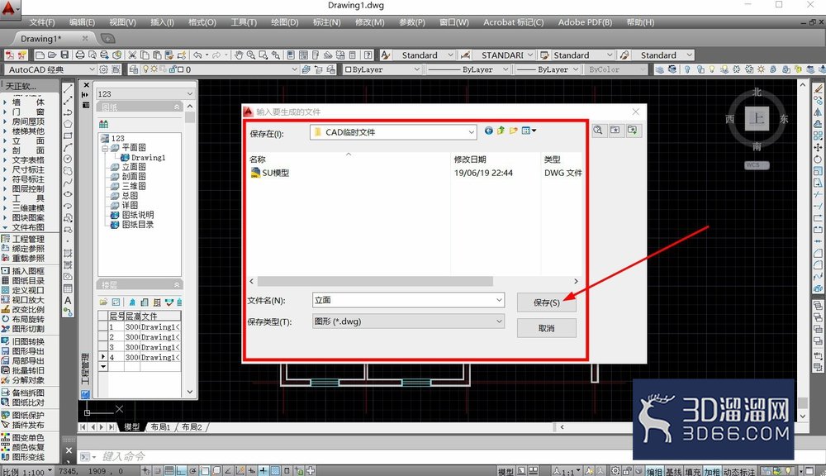Viewport: 826px width, 476px height.
Task: Click the create new folder icon
Action: click(513, 131)
